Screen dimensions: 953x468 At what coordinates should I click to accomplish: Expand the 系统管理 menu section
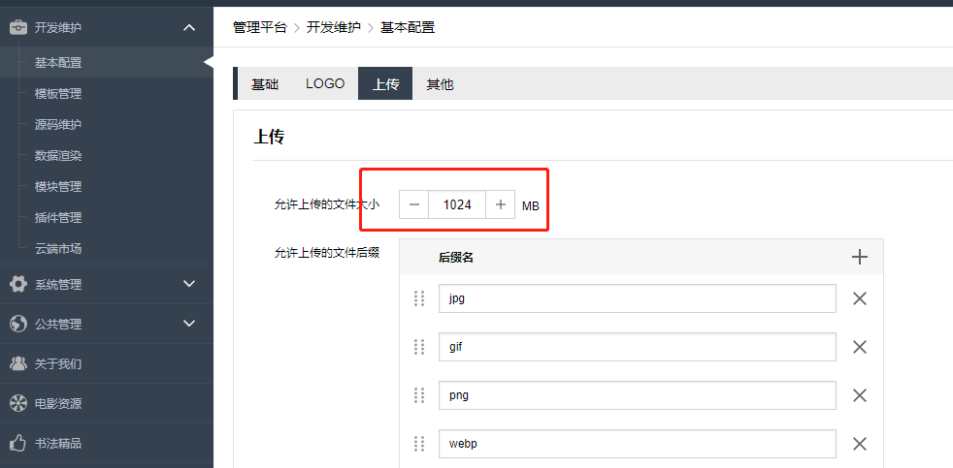tap(189, 284)
